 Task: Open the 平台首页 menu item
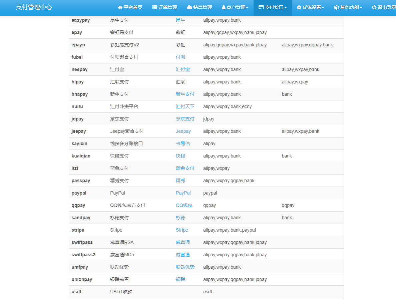click(130, 8)
